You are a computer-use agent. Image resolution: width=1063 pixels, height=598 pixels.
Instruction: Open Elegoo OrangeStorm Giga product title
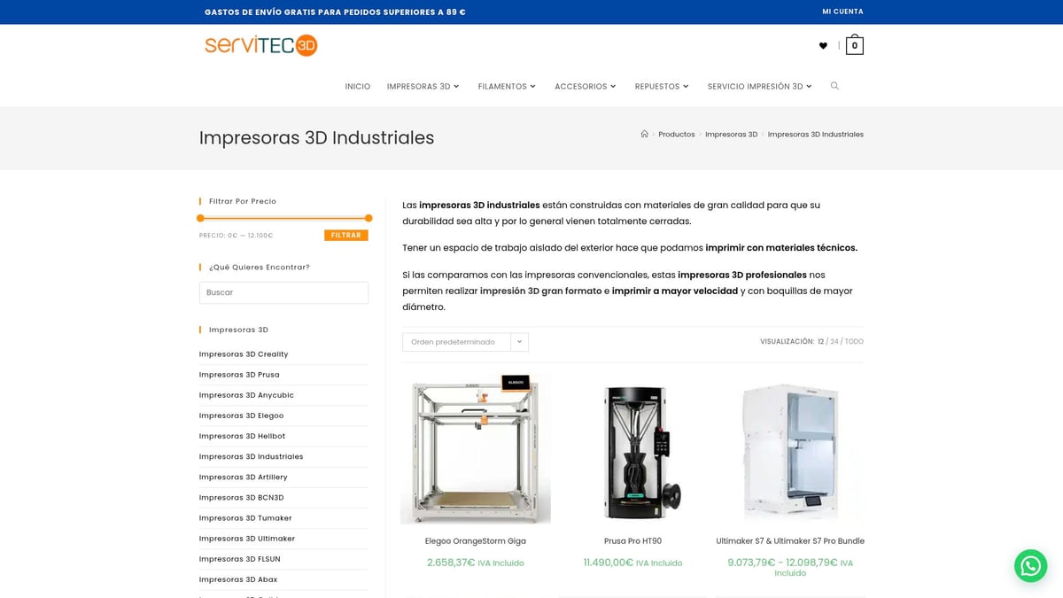tap(475, 541)
